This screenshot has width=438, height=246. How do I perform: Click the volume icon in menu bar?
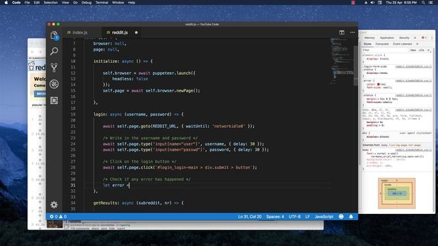[x=372, y=3]
